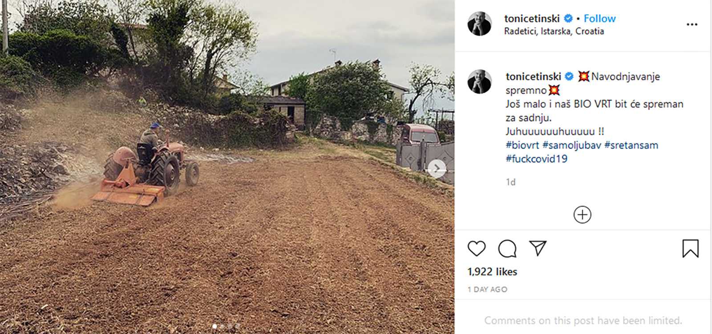The width and height of the screenshot is (712, 334).
Task: Like the post with the heart icon
Action: pyautogui.click(x=477, y=248)
